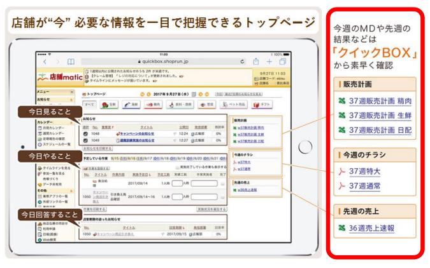Click 最近7日間のお知らせを見る button
The width and height of the screenshot is (430, 268).
[x=243, y=94]
